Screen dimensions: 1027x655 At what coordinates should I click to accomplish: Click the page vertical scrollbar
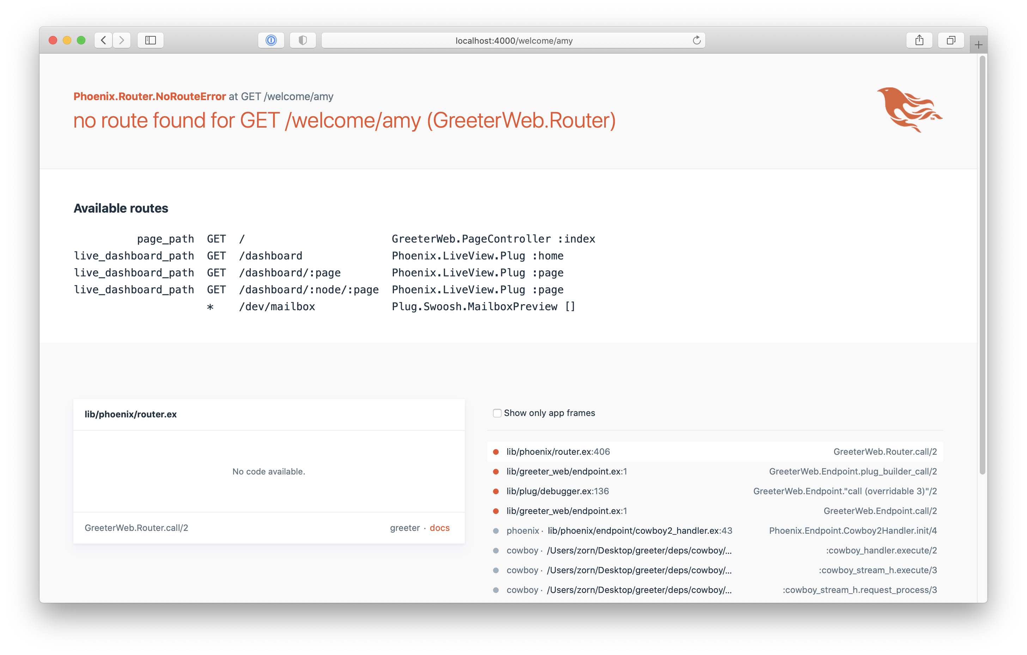[x=982, y=264]
